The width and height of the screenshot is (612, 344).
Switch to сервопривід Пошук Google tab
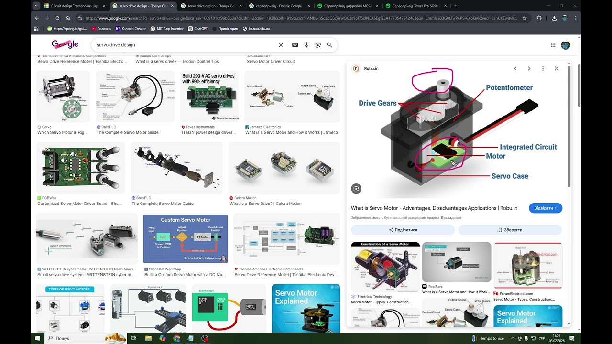[x=279, y=6]
